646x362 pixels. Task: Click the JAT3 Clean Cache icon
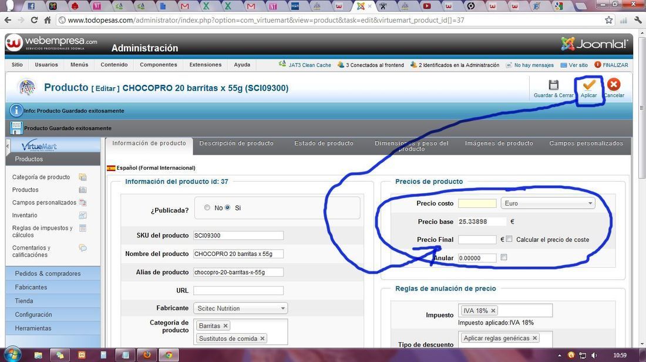[x=282, y=64]
